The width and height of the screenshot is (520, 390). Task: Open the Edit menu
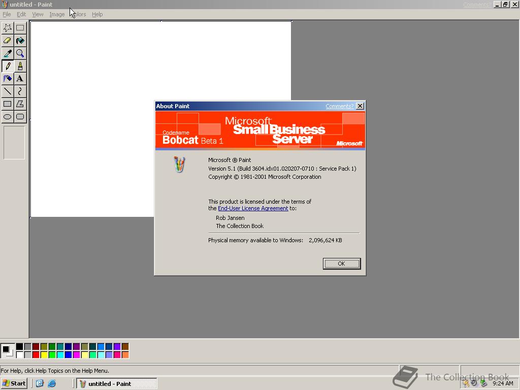(21, 14)
